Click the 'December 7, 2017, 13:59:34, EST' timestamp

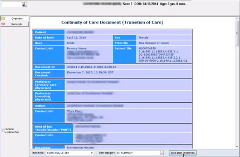pyautogui.click(x=90, y=72)
